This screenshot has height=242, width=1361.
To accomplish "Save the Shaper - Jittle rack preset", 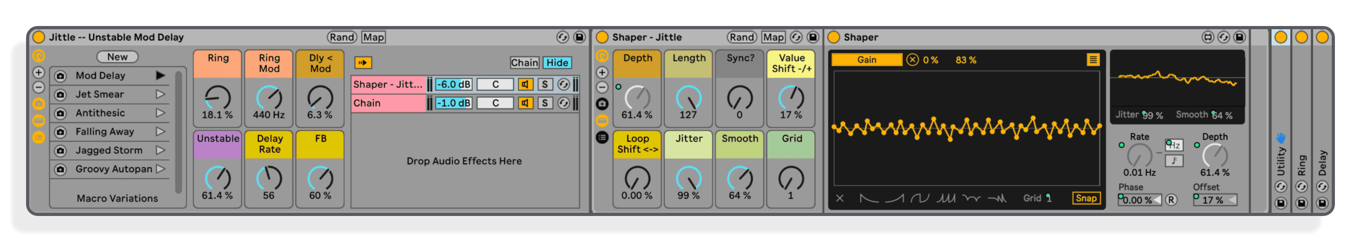I will click(813, 37).
